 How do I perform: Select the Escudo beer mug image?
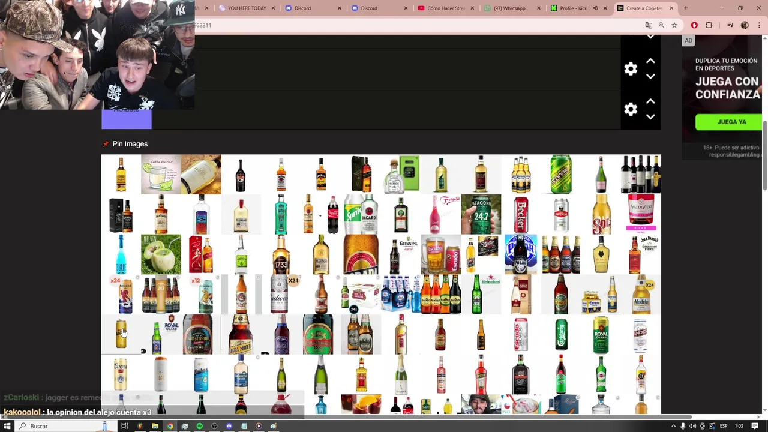pyautogui.click(x=440, y=254)
